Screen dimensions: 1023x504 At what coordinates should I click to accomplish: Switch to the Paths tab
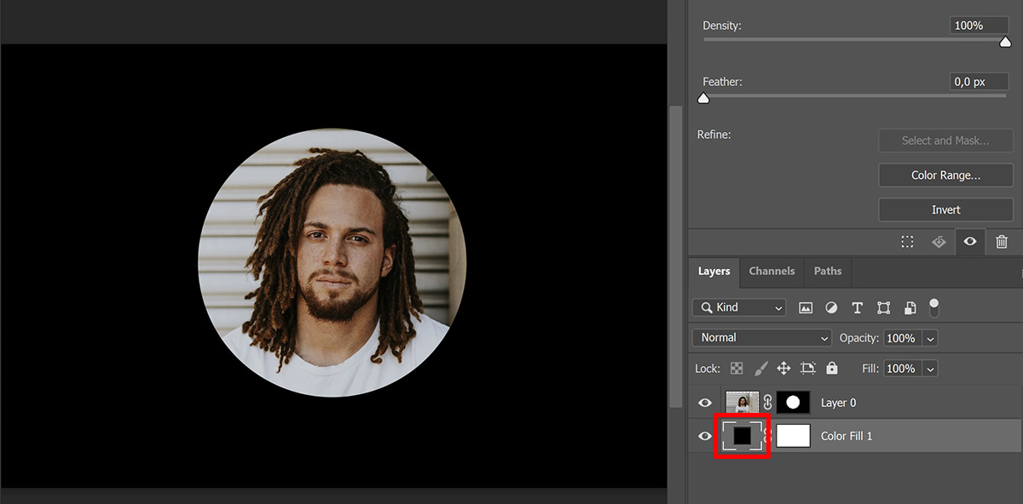(827, 271)
